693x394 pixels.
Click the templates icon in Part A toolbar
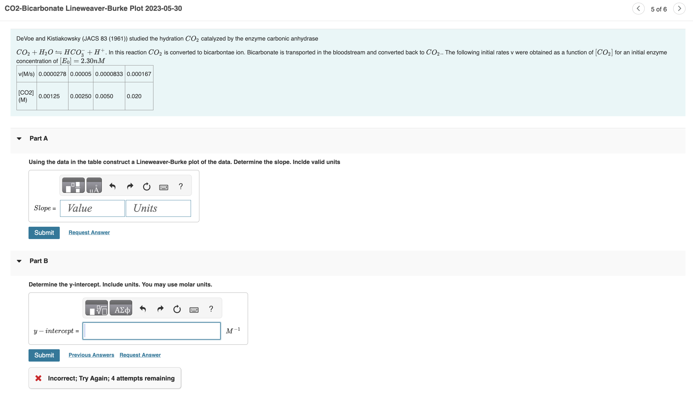[x=73, y=186]
